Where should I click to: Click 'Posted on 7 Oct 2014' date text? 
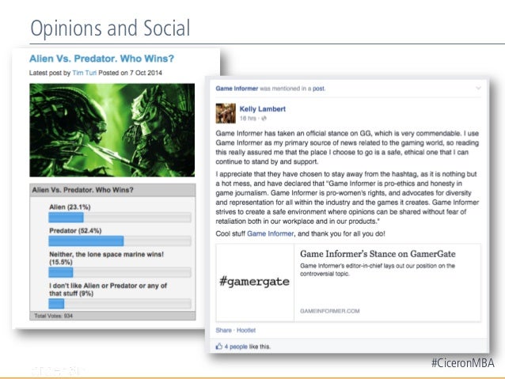click(x=130, y=73)
